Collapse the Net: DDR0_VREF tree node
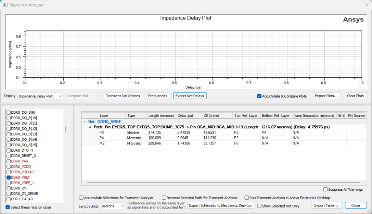 (x=85, y=121)
